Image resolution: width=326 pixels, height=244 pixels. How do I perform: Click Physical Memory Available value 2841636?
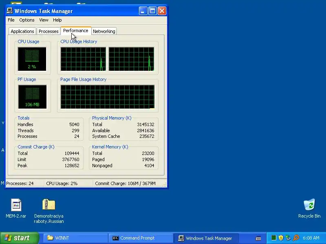click(x=145, y=131)
